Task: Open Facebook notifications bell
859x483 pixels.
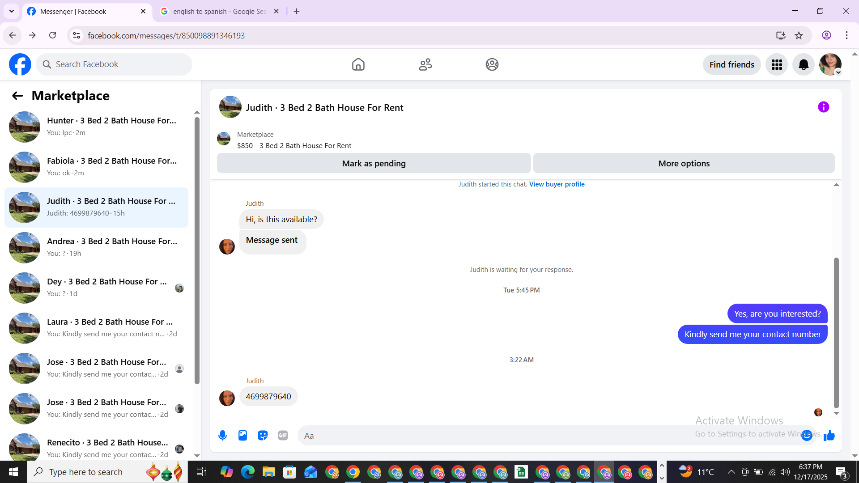Action: coord(804,65)
